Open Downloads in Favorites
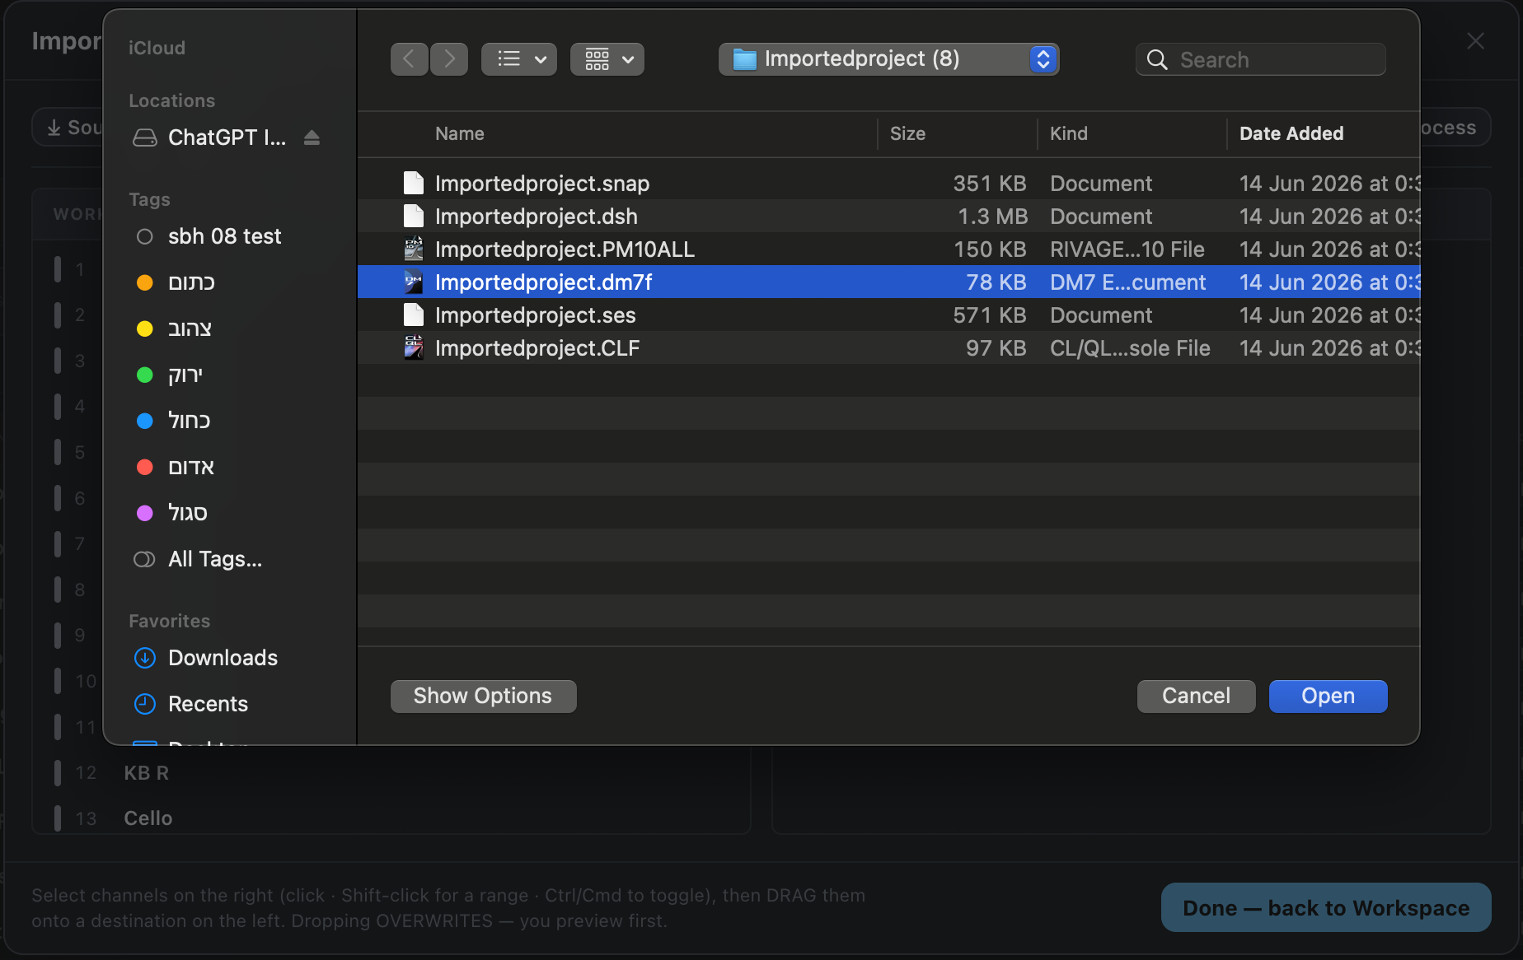This screenshot has width=1523, height=960. (x=206, y=658)
